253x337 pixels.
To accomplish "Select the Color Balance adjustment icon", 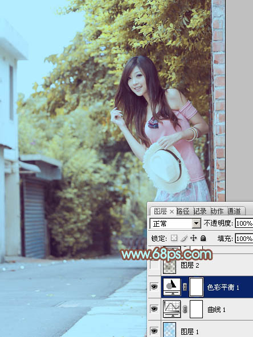I will coord(172,286).
